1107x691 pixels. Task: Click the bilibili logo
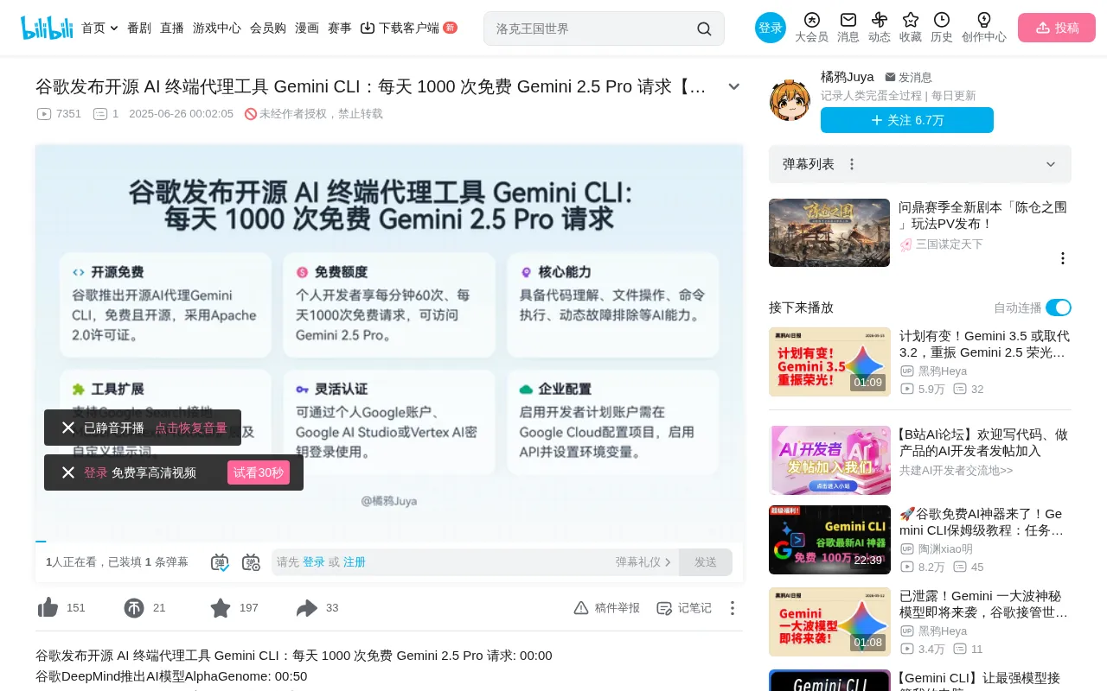click(48, 28)
